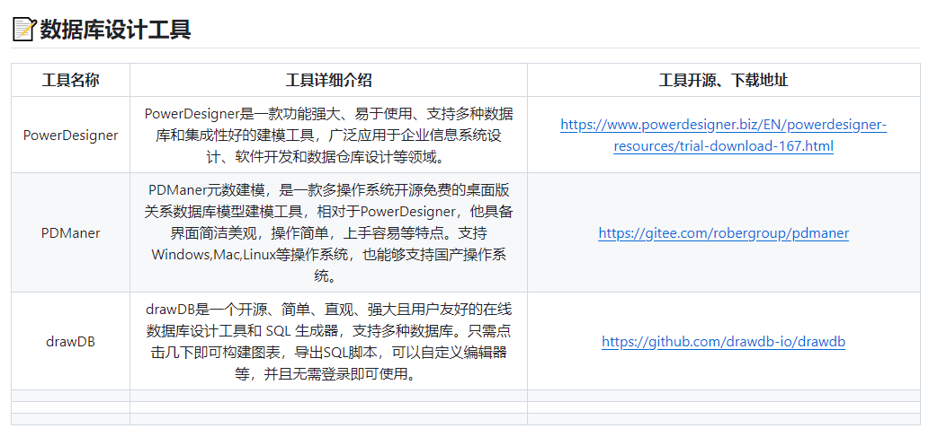Open the github drawdb-io/drawdb link

pyautogui.click(x=723, y=342)
